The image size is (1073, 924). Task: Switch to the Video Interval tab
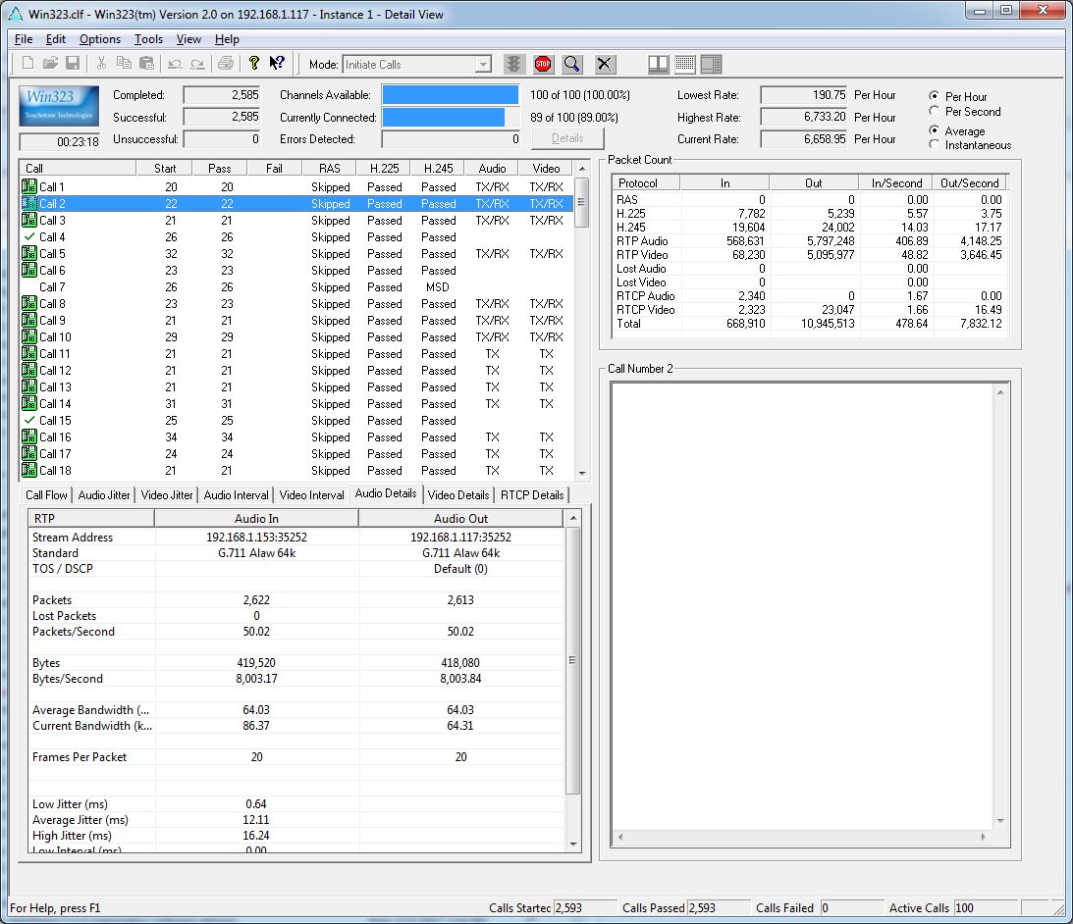click(311, 494)
